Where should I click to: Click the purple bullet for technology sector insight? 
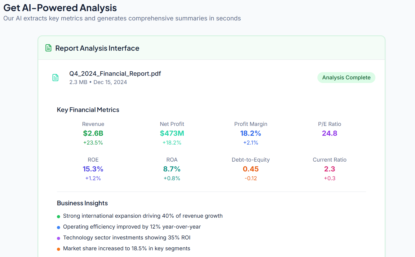tap(58, 238)
